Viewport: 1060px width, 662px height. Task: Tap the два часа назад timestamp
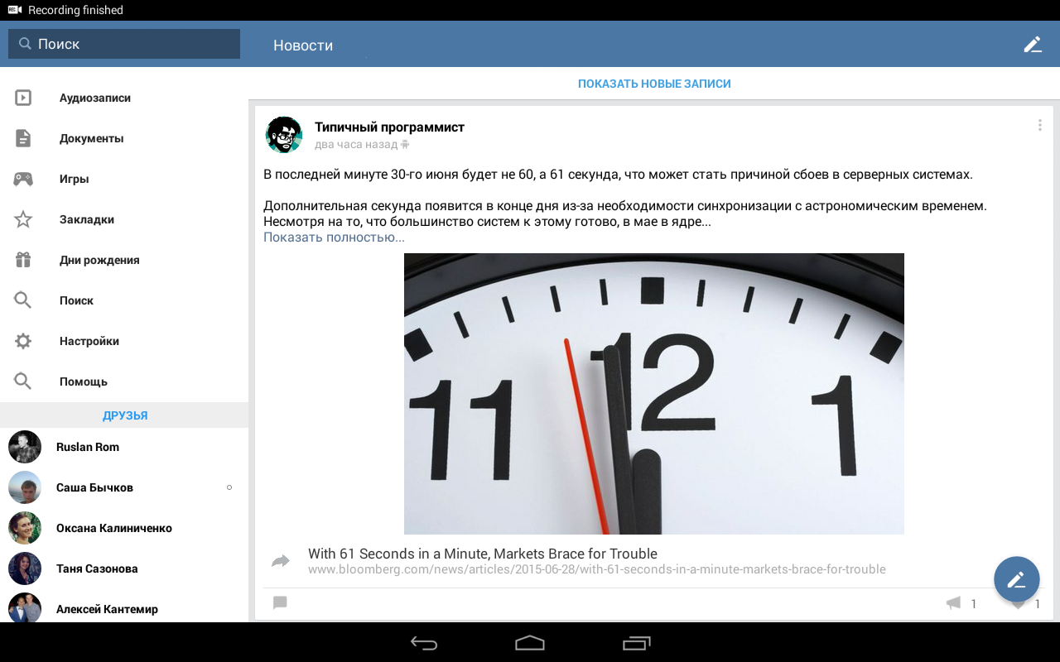(356, 145)
